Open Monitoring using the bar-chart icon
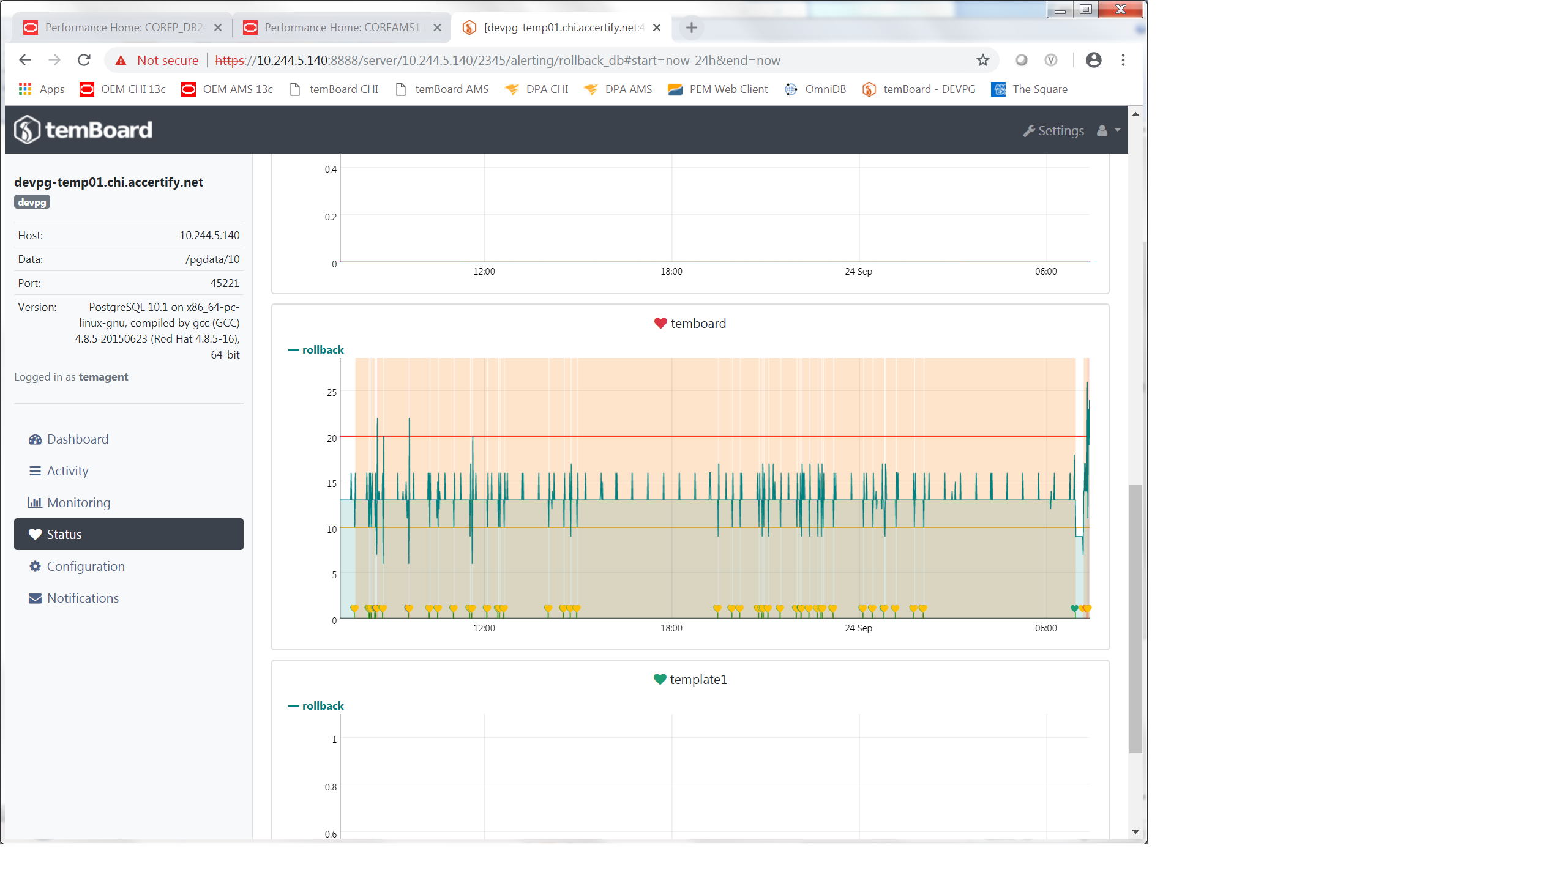This screenshot has height=881, width=1567. click(36, 502)
